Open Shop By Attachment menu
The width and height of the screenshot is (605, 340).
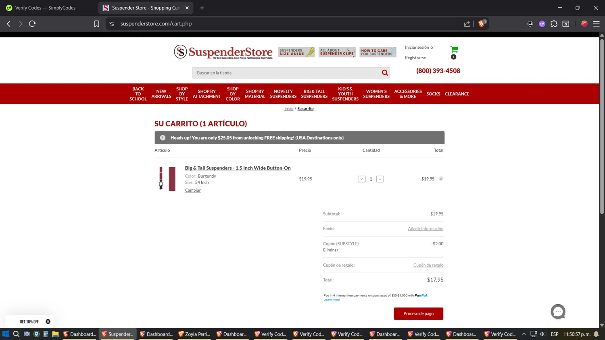(207, 94)
